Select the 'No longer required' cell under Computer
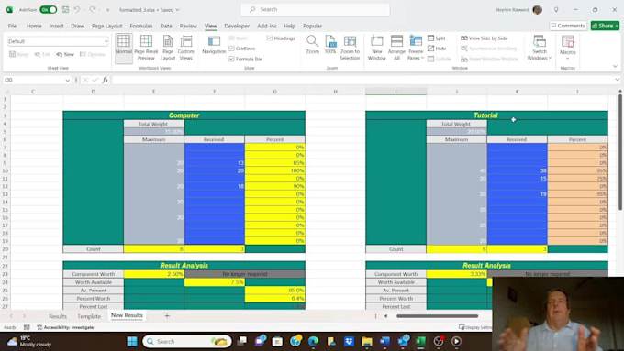The width and height of the screenshot is (624, 351). [x=245, y=274]
